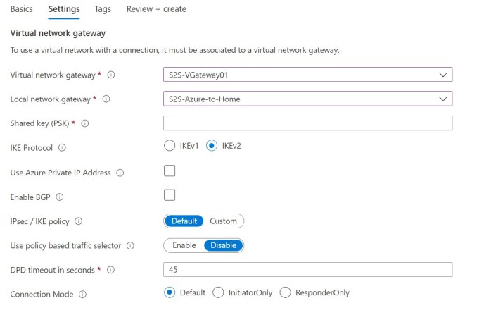Enable policy based traffic selector

pos(184,245)
